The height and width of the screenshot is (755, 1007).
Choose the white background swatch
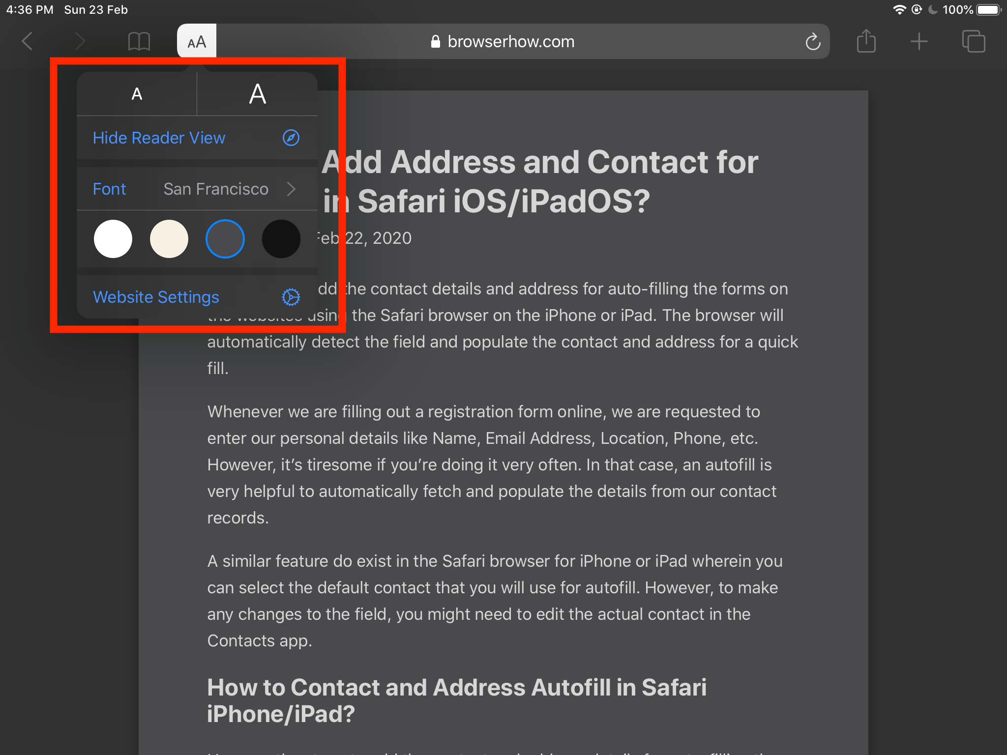[x=113, y=239]
